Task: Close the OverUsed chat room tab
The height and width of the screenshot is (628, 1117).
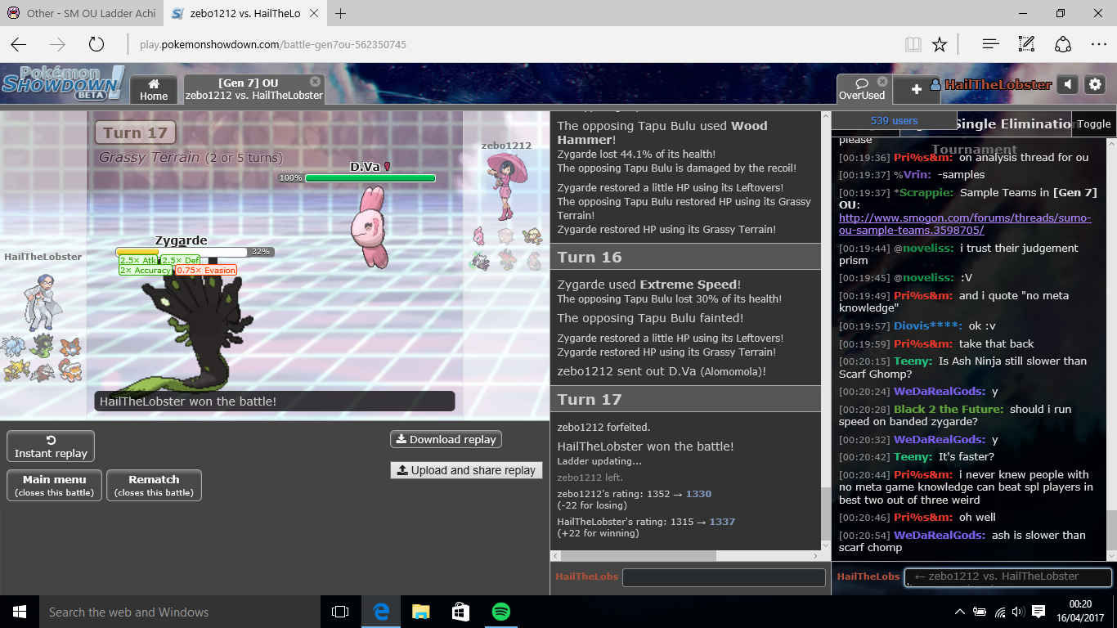Action: tap(882, 82)
